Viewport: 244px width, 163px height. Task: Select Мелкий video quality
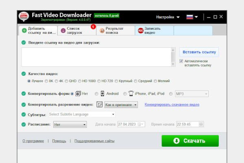(x=155, y=81)
